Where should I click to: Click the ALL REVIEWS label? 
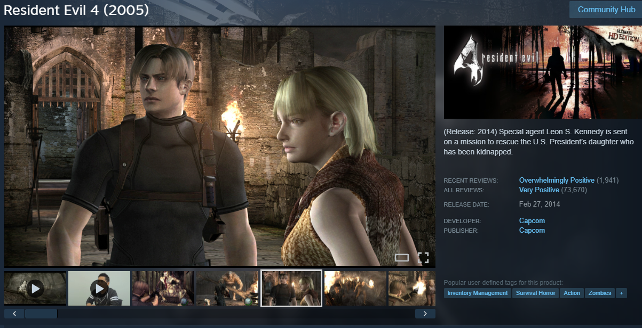pyautogui.click(x=464, y=191)
